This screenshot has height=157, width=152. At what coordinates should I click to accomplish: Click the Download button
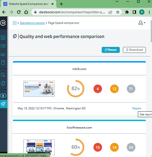[134, 50]
